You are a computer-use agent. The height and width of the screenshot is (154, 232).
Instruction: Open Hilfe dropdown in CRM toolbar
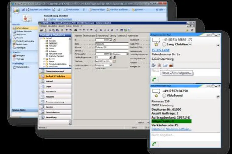160,10
